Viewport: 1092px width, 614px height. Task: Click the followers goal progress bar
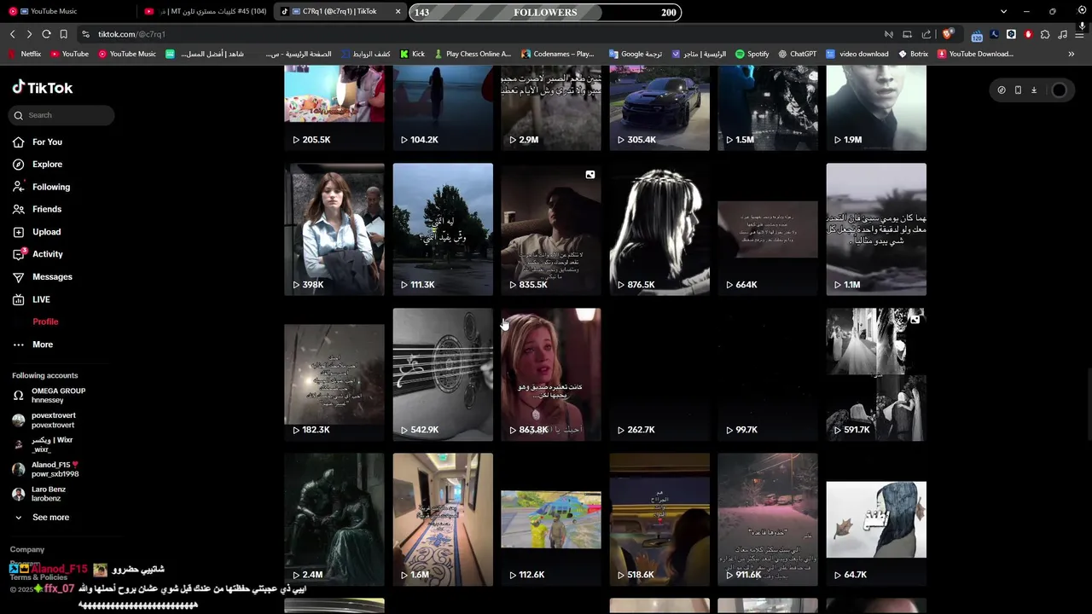pos(545,12)
